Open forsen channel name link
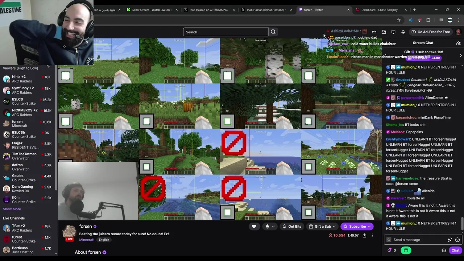Screen dimensions: 464x261 [86, 227]
